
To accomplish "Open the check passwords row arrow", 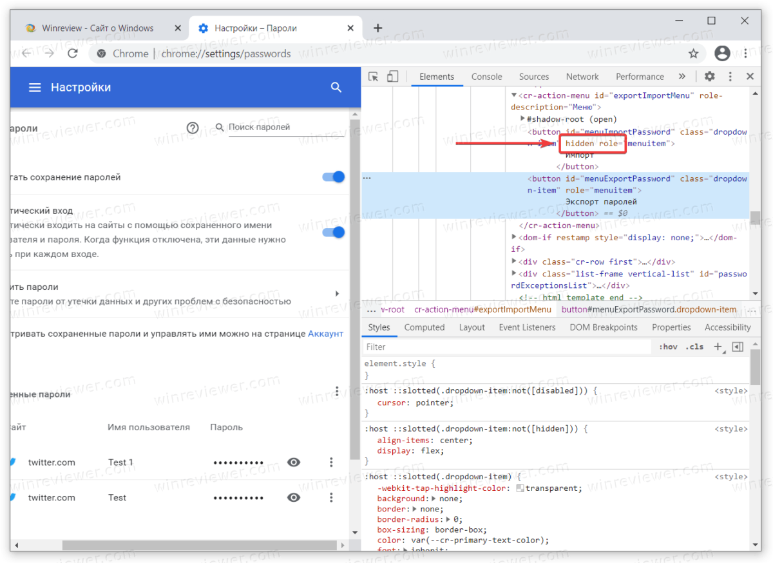I will click(x=337, y=294).
